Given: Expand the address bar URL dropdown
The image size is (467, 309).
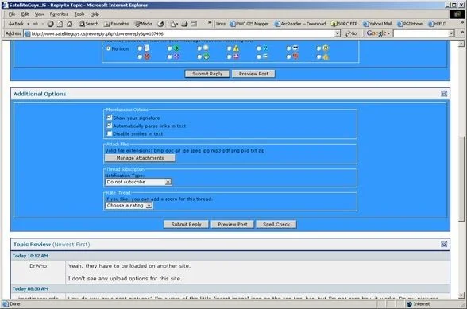Looking at the screenshot, I should tap(337, 33).
